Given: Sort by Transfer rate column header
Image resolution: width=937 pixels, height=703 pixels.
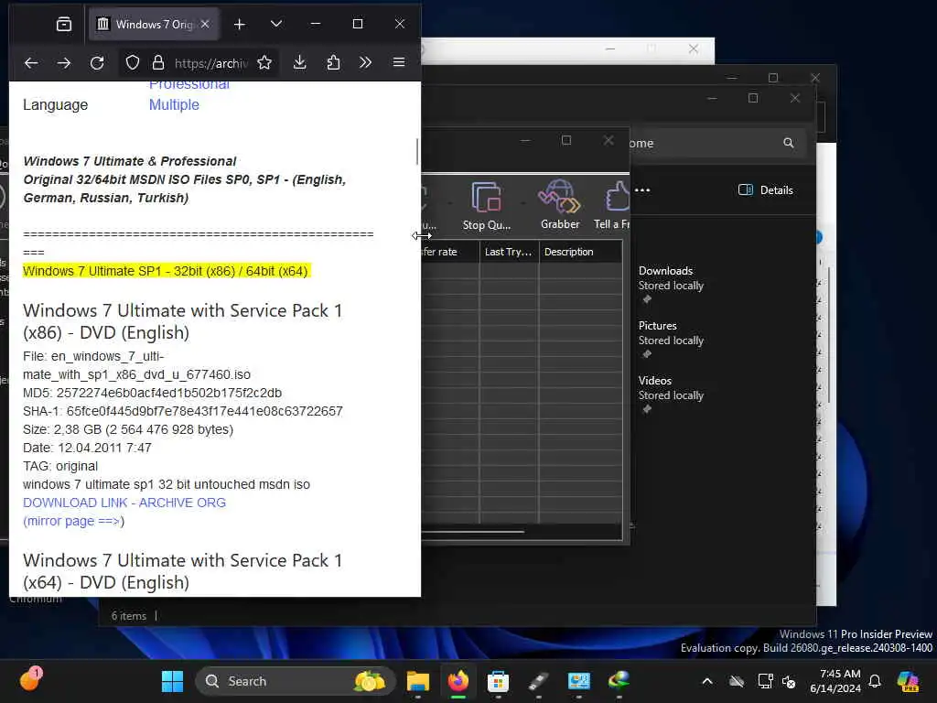Looking at the screenshot, I should coord(449,252).
